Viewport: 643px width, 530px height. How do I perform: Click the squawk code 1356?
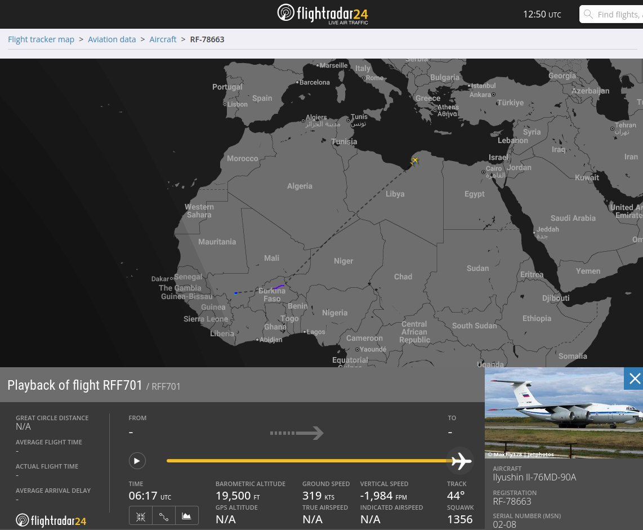click(x=459, y=519)
